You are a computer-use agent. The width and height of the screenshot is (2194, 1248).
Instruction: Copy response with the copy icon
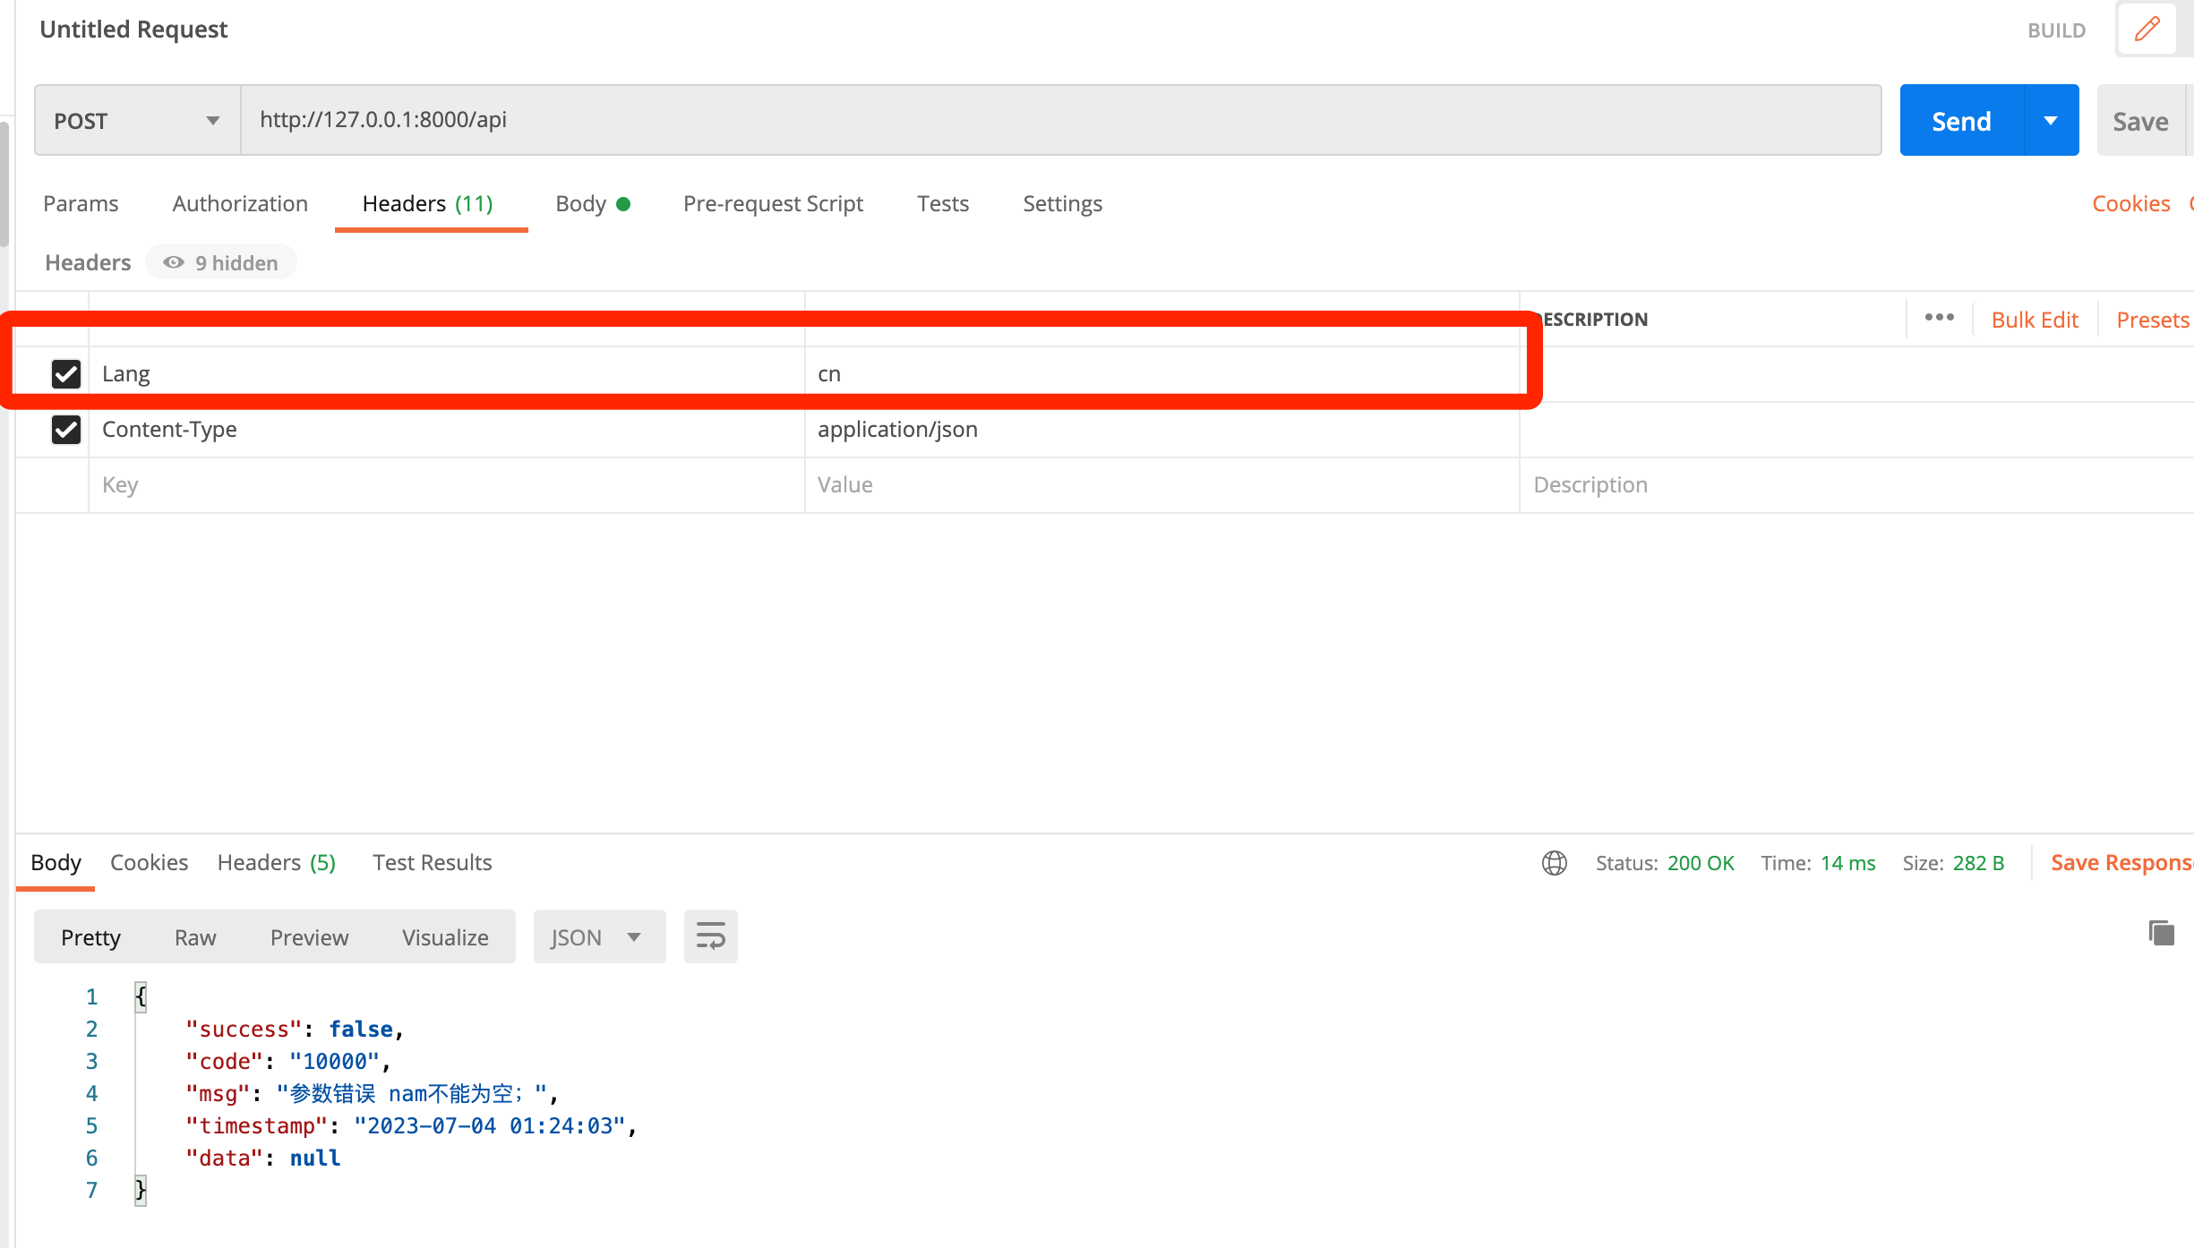2161,933
